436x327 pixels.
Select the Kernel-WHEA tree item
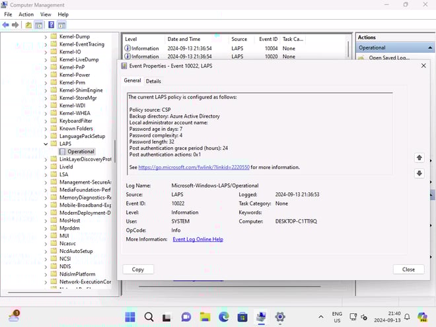tap(75, 113)
